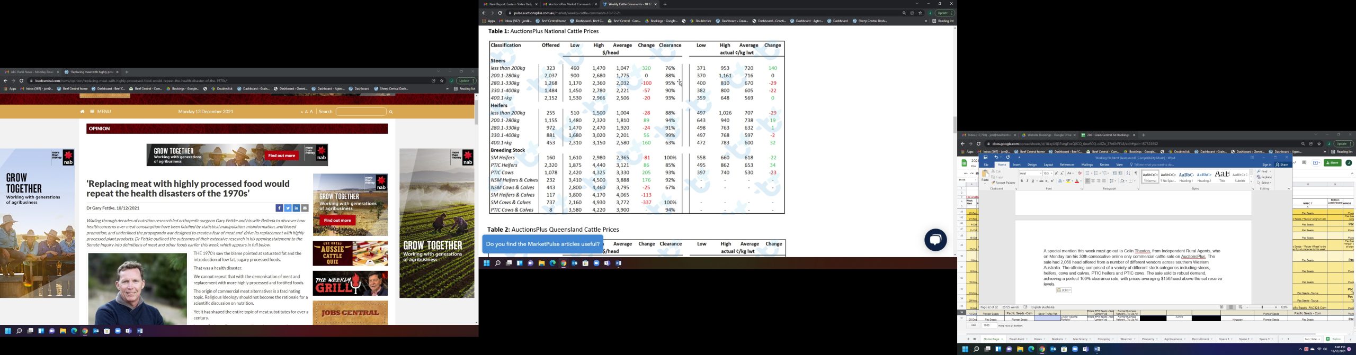Increase paragraph indent in Word

pos(1121,173)
